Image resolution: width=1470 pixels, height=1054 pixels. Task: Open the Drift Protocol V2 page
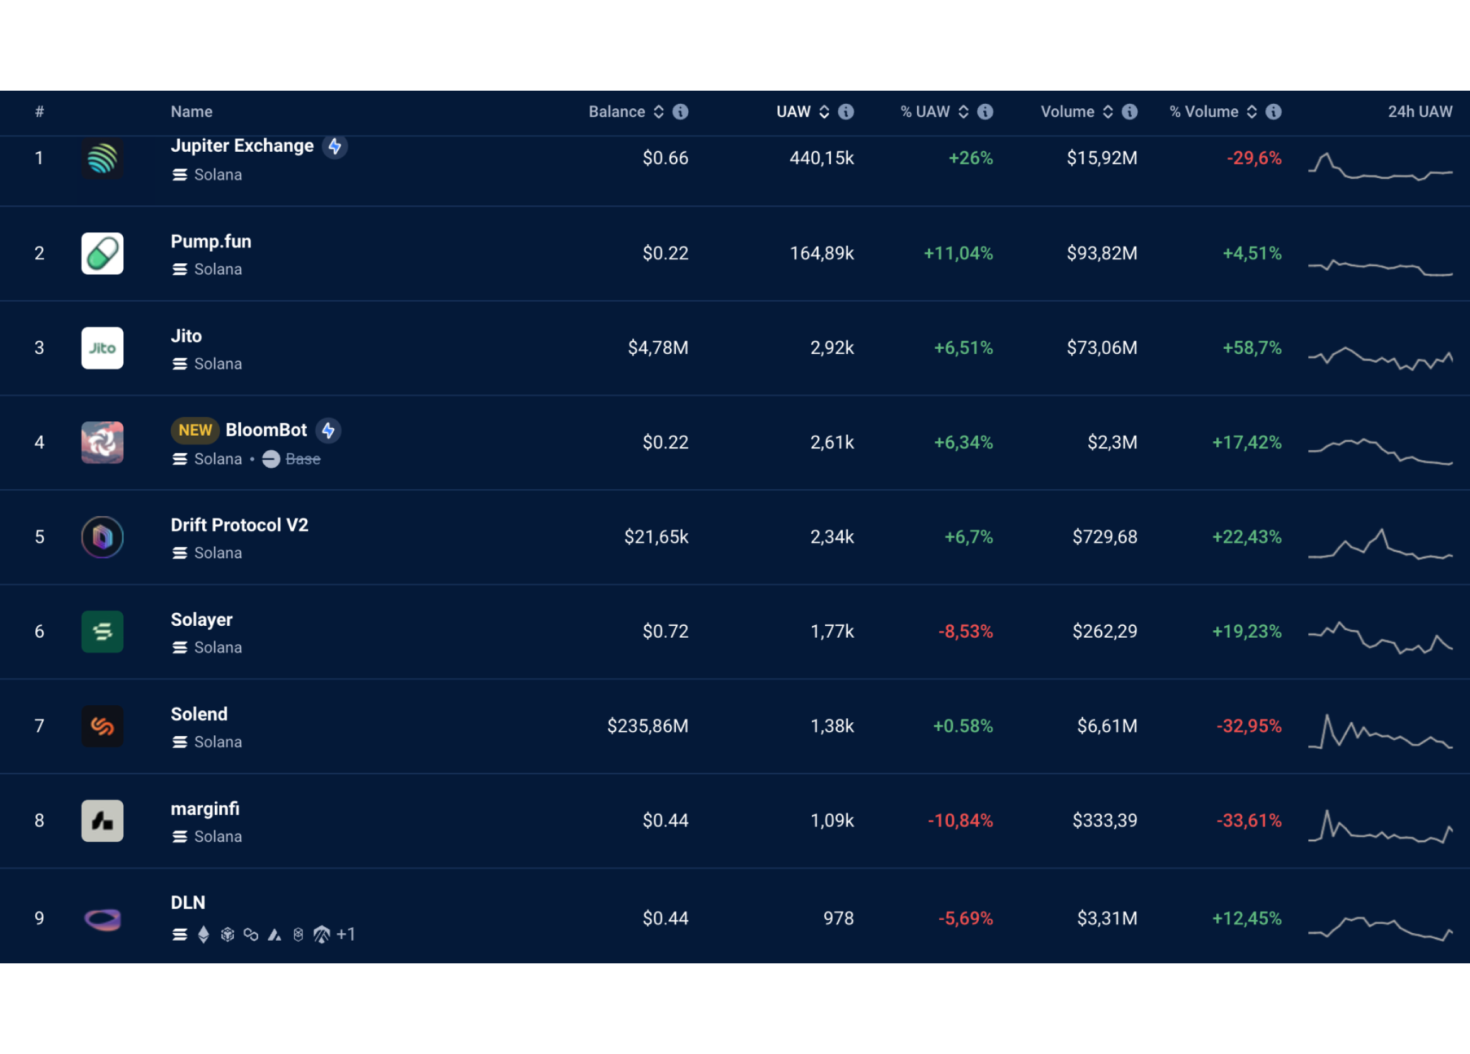pyautogui.click(x=239, y=525)
